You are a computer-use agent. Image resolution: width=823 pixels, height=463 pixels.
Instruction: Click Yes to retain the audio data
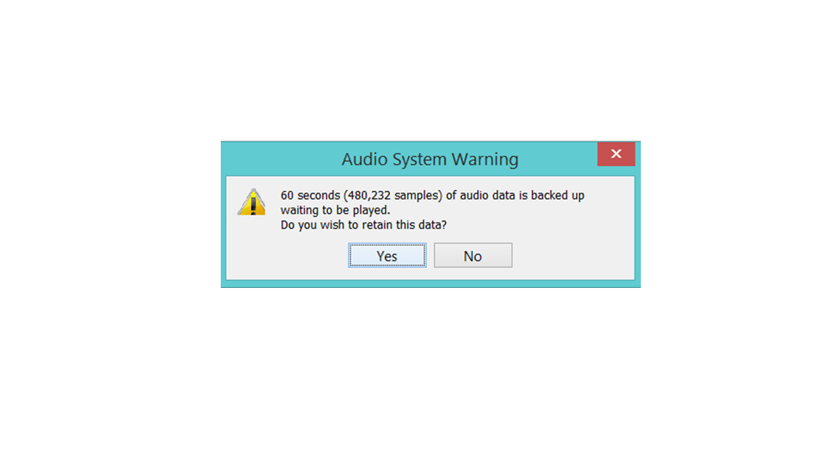click(x=386, y=256)
